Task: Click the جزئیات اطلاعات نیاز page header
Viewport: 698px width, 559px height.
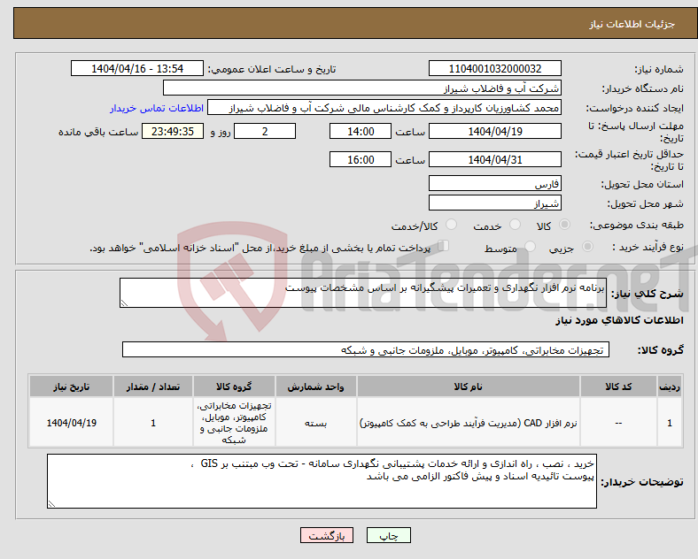Action: 632,24
